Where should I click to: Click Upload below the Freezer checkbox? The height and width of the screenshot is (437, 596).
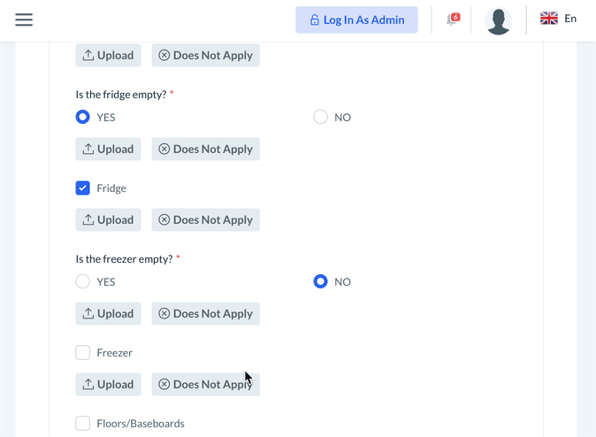point(108,384)
